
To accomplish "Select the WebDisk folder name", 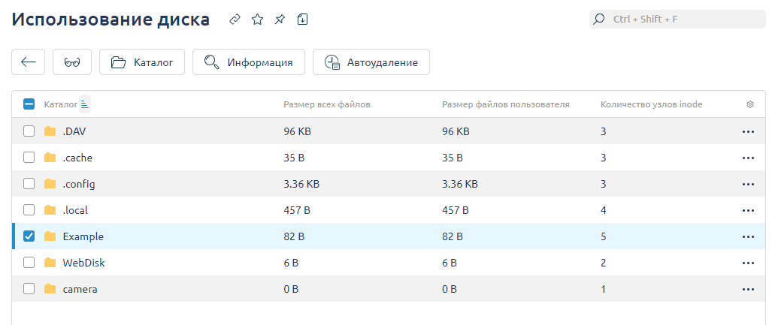I will [x=83, y=263].
